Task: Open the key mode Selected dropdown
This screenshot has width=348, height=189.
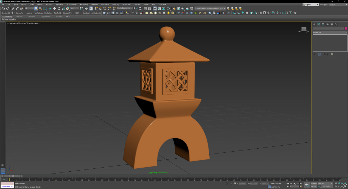Action: 325,183
